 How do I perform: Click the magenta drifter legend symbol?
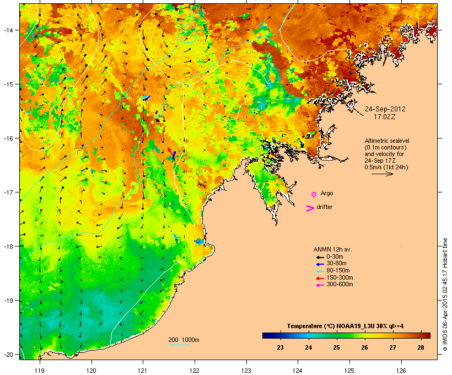310,208
